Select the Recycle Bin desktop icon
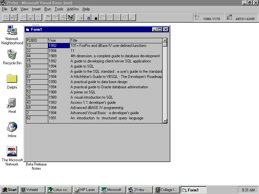 [x=12, y=57]
